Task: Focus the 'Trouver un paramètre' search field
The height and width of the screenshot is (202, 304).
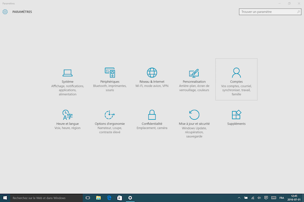Action: 270,12
